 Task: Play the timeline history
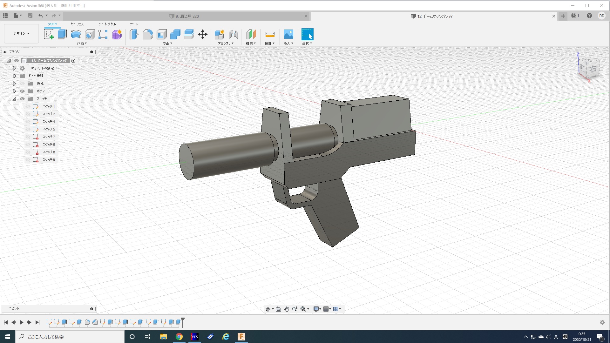pos(21,322)
